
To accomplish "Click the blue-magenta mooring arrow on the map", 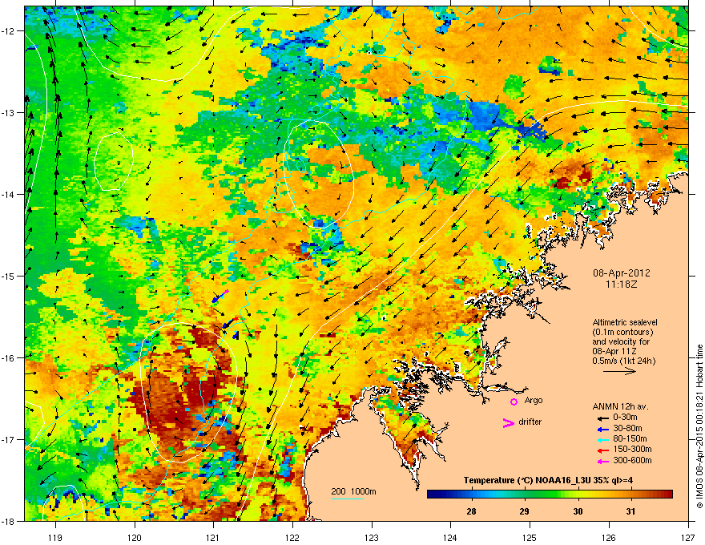I will pos(220,297).
